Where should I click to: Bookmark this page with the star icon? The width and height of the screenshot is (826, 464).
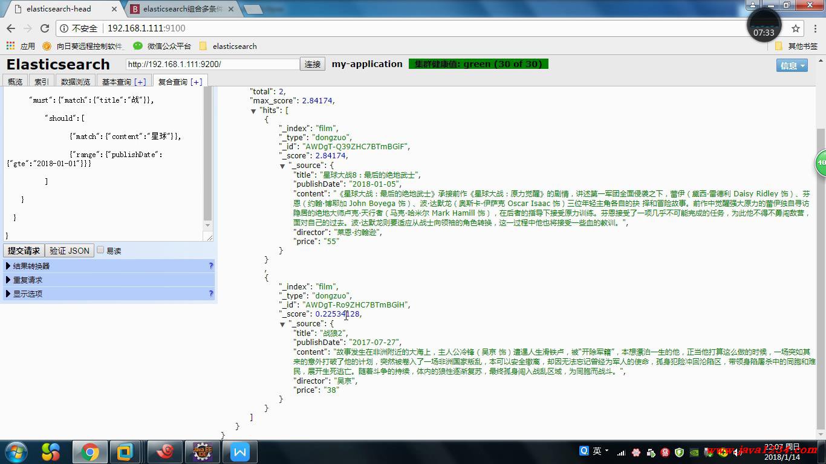(796, 28)
